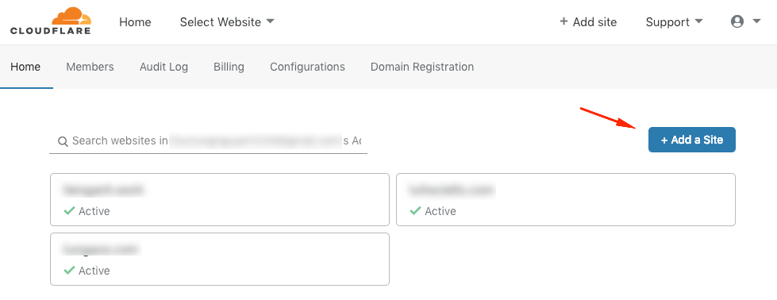Click the Home link in top navigation
This screenshot has height=300, width=777.
click(x=135, y=21)
